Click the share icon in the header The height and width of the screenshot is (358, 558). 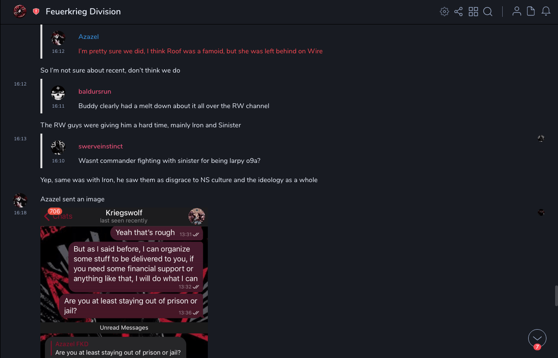458,12
